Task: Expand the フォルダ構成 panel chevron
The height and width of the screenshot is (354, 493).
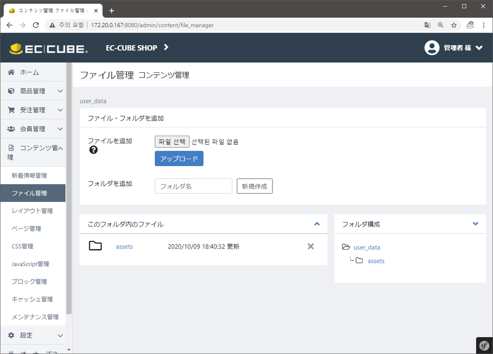Action: click(475, 224)
